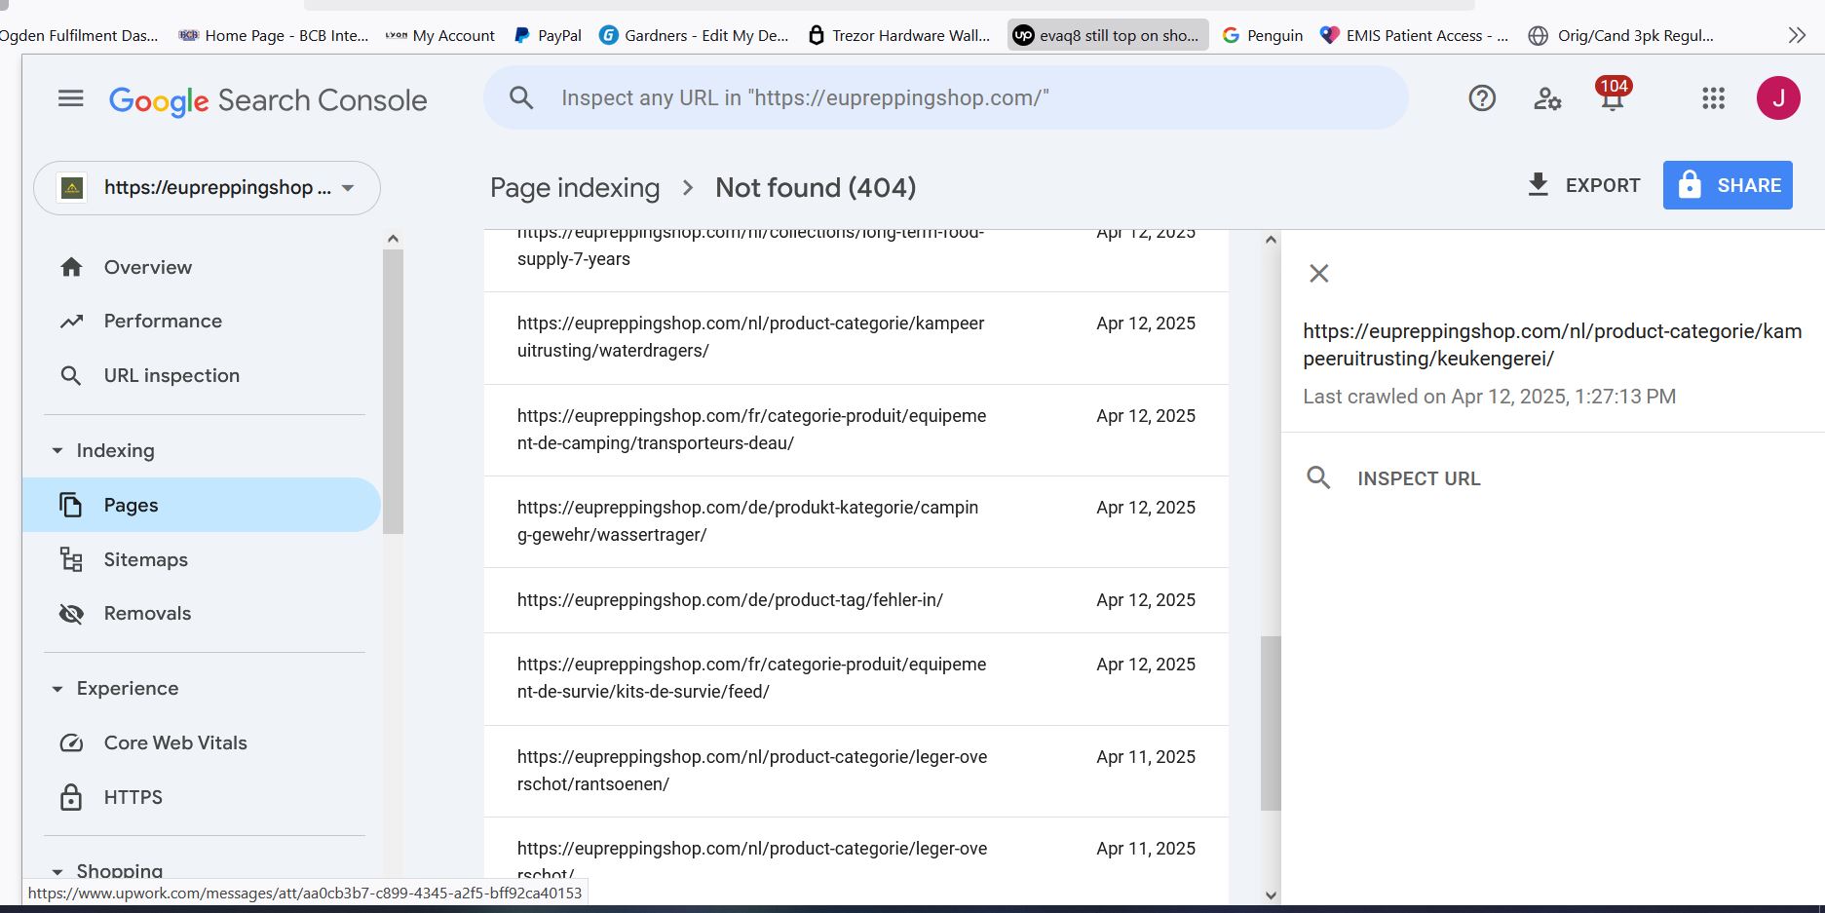
Task: Click the Pages documents icon
Action: (x=71, y=505)
